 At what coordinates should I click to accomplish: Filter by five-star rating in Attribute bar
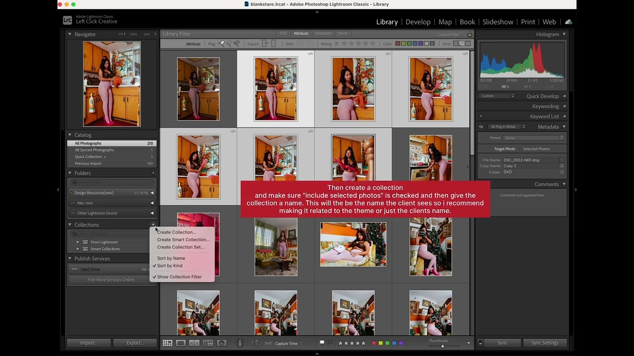pyautogui.click(x=373, y=44)
